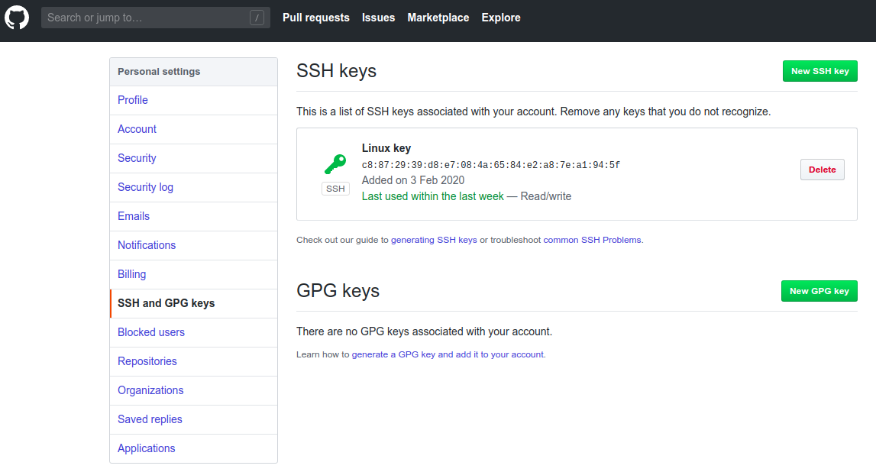This screenshot has width=876, height=472.
Task: Open Profile settings in sidebar
Action: (x=193, y=100)
